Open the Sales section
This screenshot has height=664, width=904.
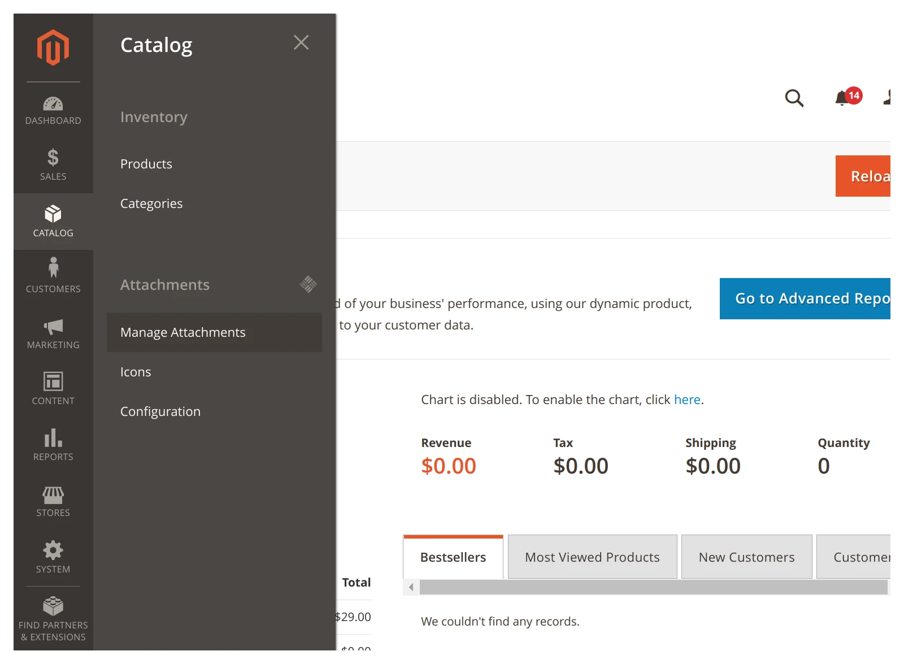tap(53, 164)
